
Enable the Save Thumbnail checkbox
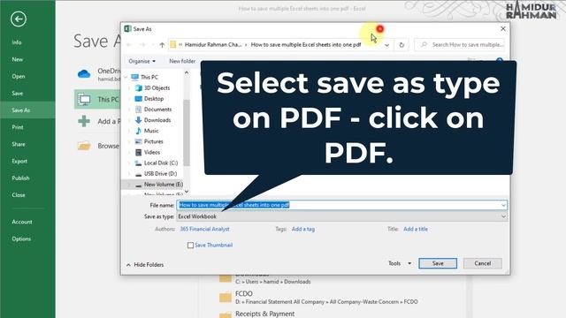(191, 246)
